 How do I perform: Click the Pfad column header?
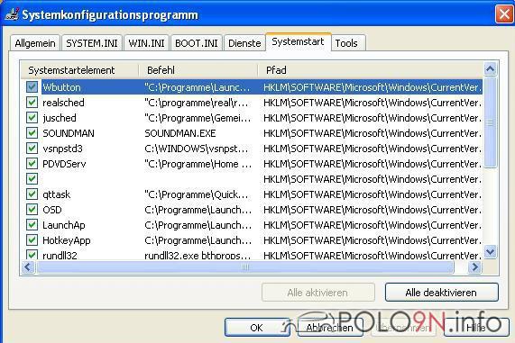click(x=370, y=70)
